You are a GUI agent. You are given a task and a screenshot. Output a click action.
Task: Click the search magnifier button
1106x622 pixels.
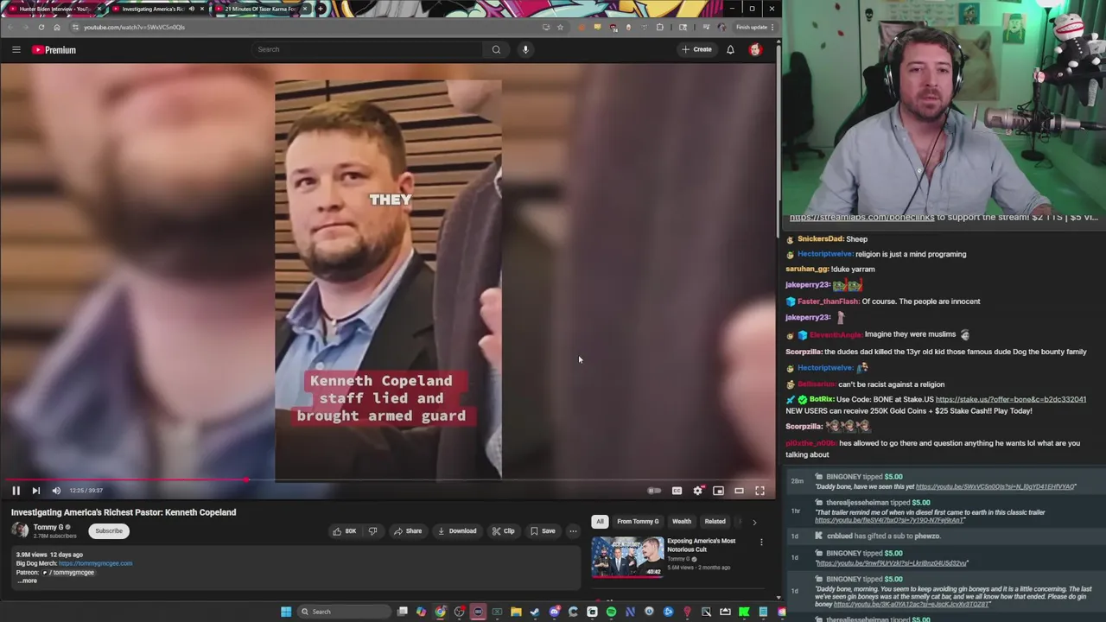(496, 49)
